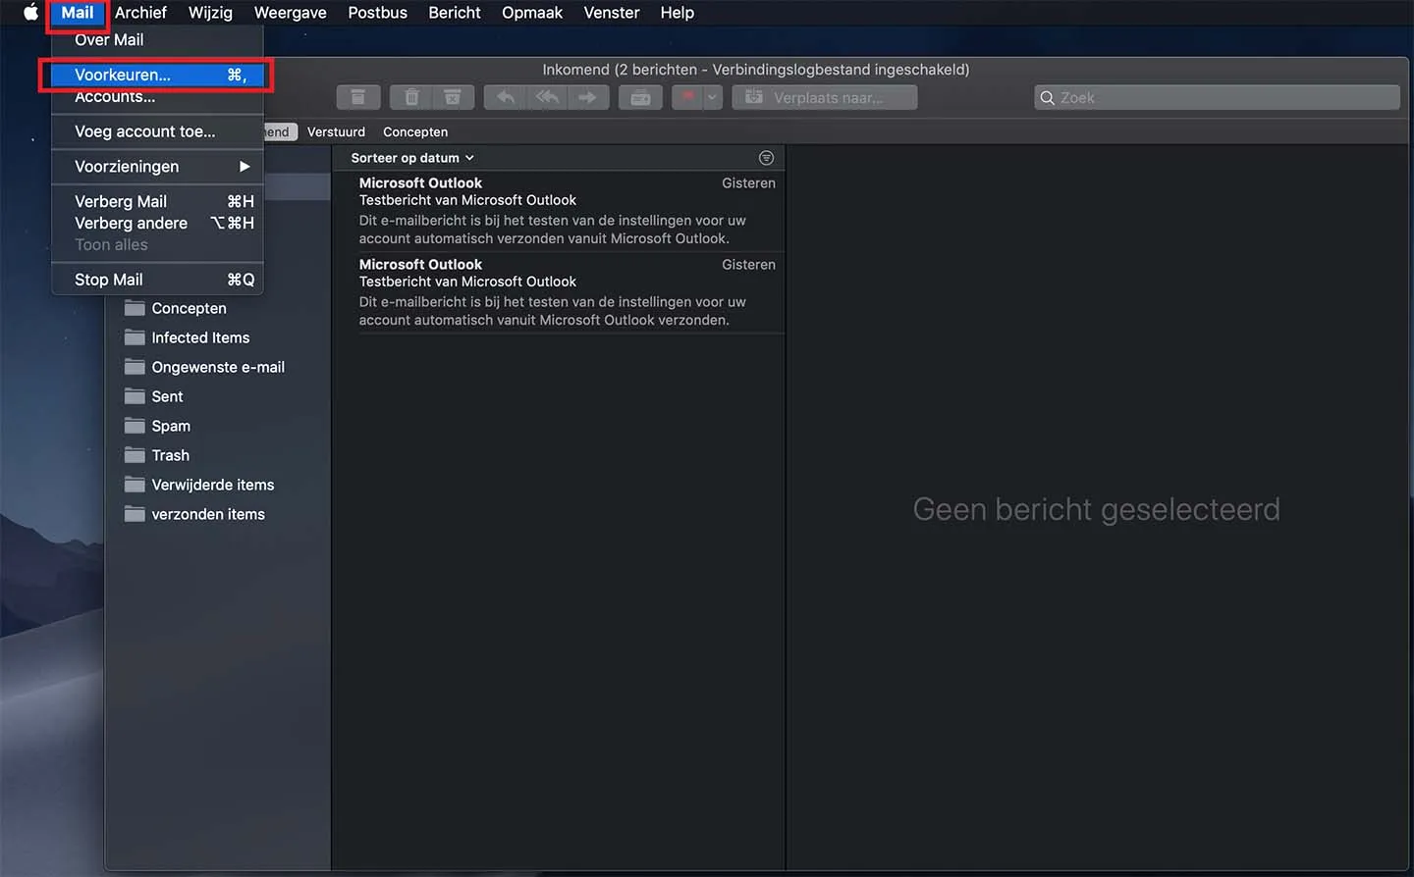
Task: Select Voorkeuren from the Mail menu
Action: click(121, 75)
